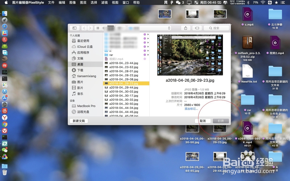Open the 文件 menu
Image resolution: width=290 pixels, height=181 pixels.
pos(51,3)
